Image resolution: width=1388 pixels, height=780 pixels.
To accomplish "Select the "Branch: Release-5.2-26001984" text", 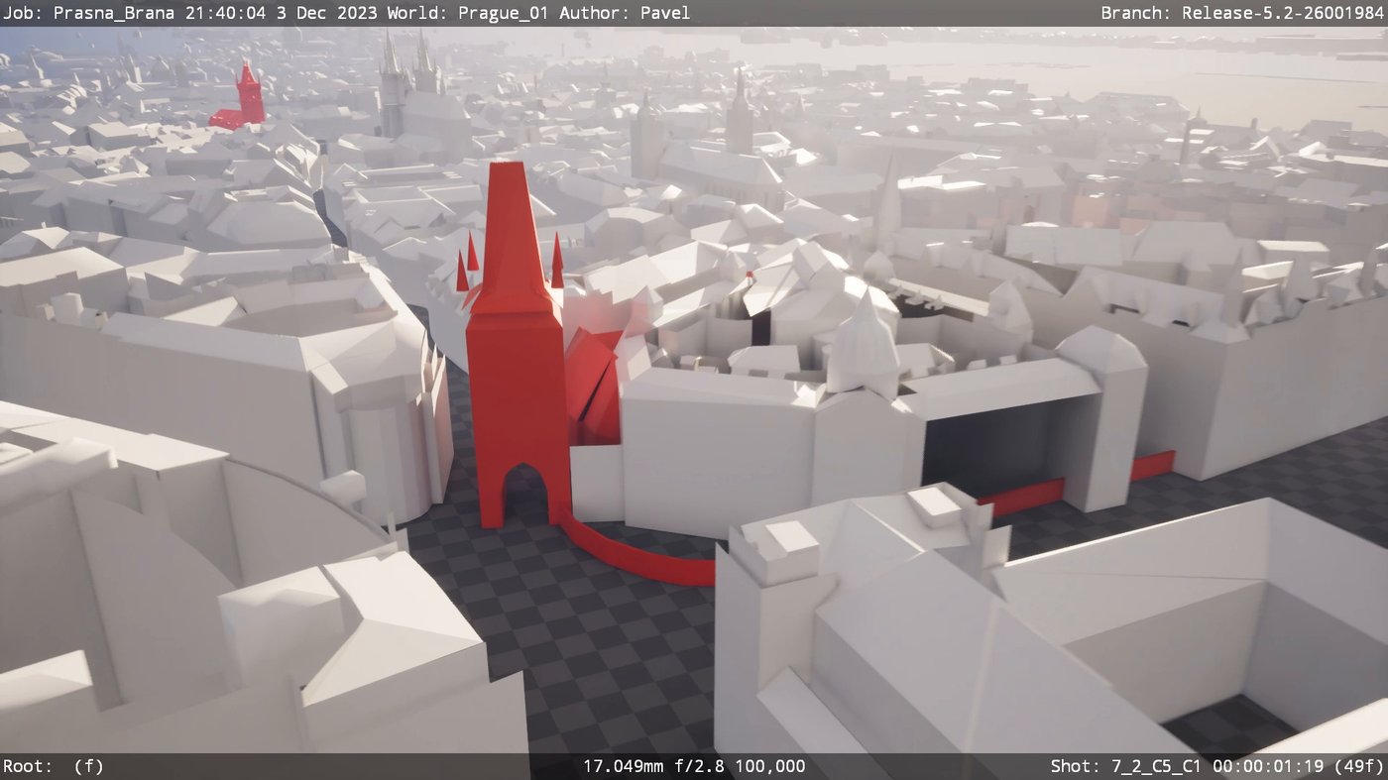I will point(1242,13).
